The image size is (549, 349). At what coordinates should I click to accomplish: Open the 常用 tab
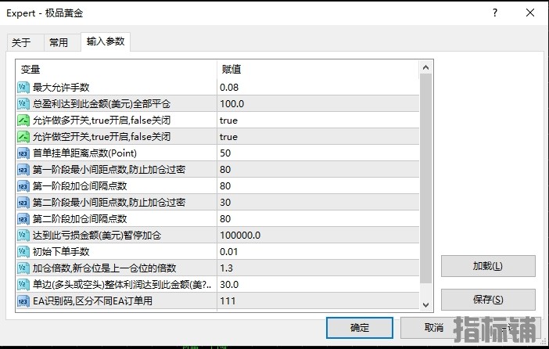click(59, 42)
